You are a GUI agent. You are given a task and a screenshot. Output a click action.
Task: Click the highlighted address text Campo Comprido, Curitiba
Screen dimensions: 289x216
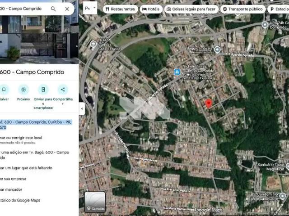[x=35, y=125]
